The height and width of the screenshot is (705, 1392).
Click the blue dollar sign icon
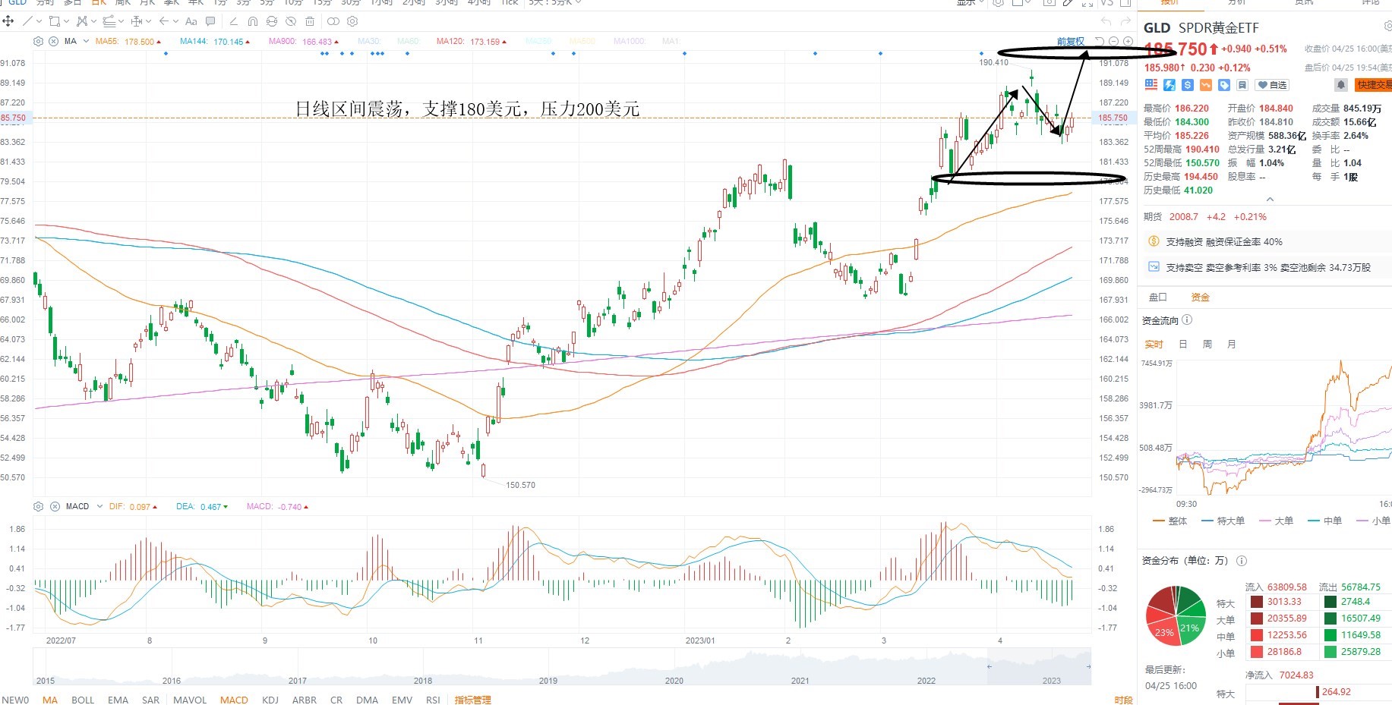[x=1188, y=85]
